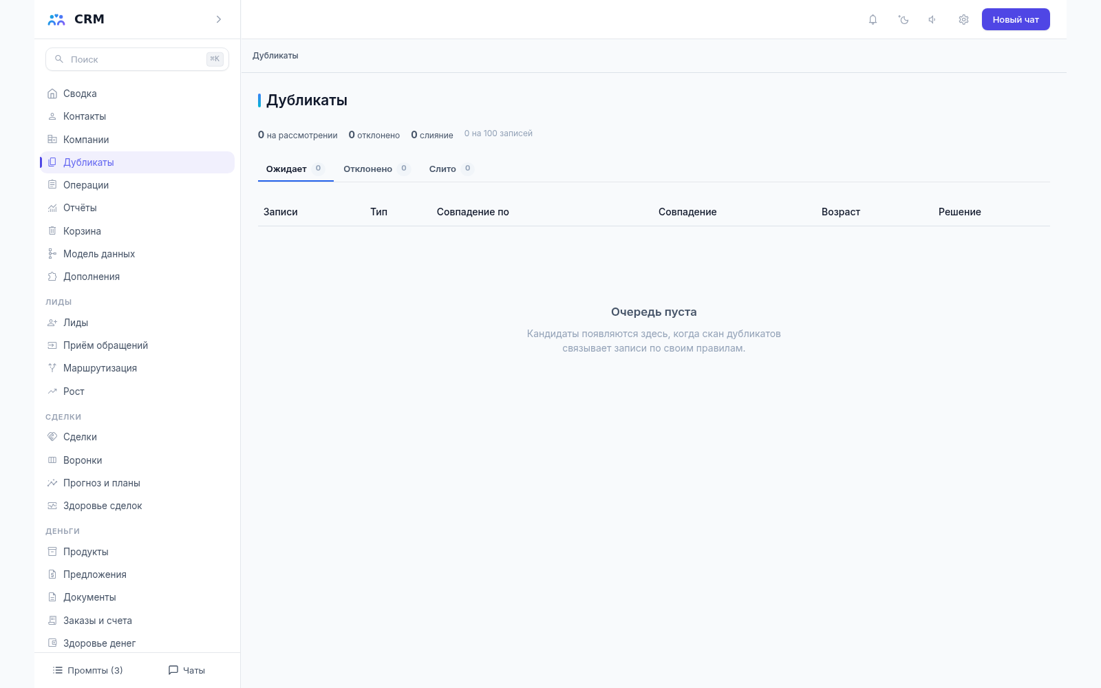Click the Новый чат button

[1016, 19]
